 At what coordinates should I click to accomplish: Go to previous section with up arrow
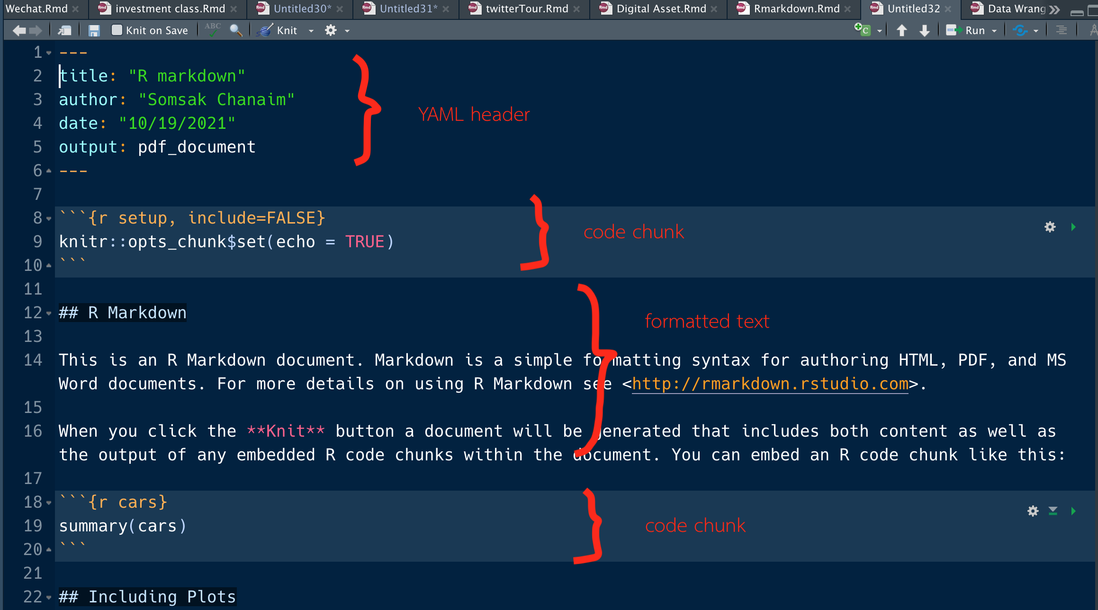[902, 30]
